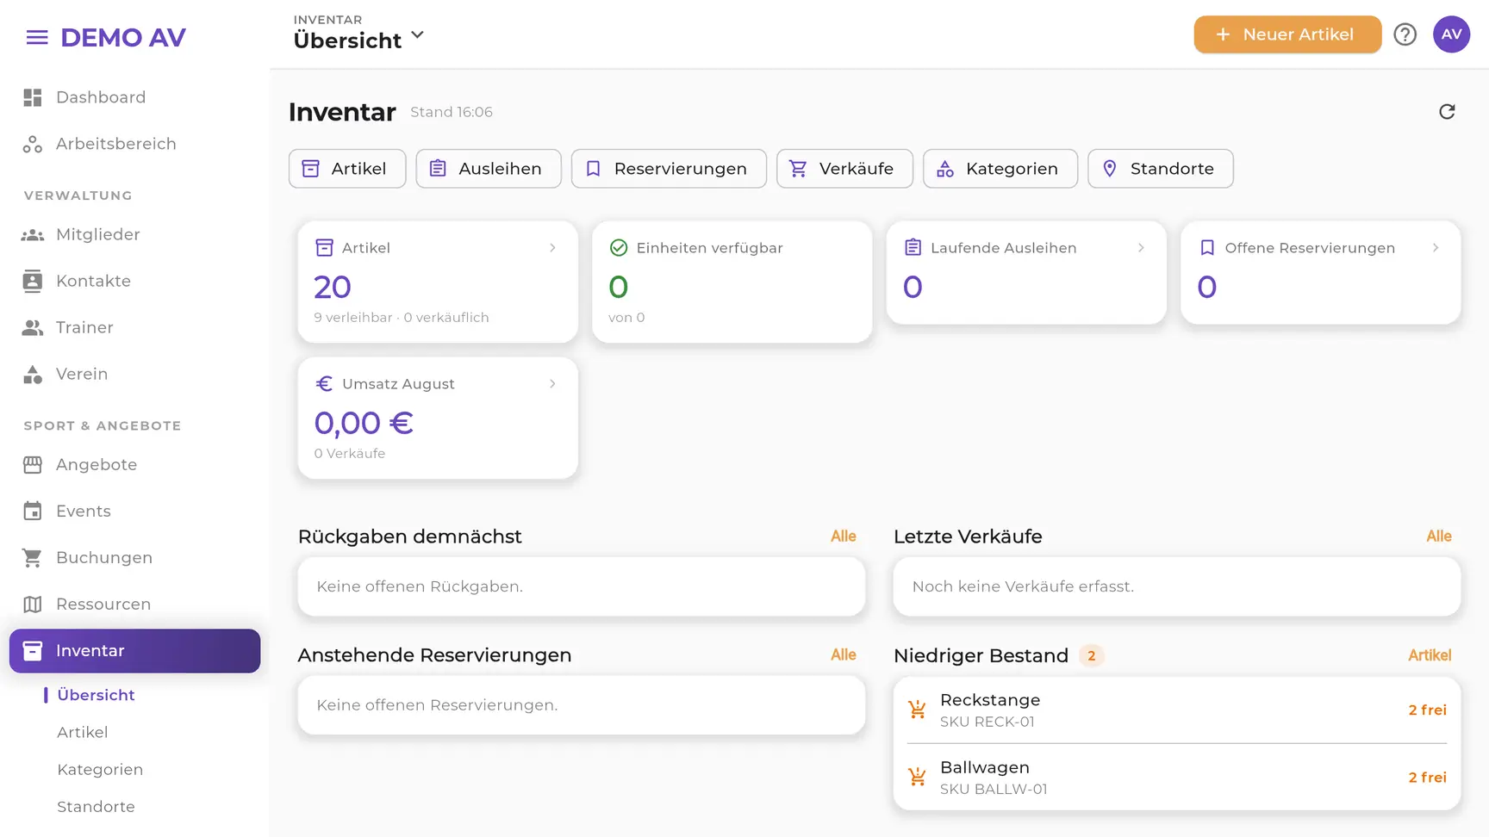Open the Verkäufe quick-link button

click(x=844, y=169)
